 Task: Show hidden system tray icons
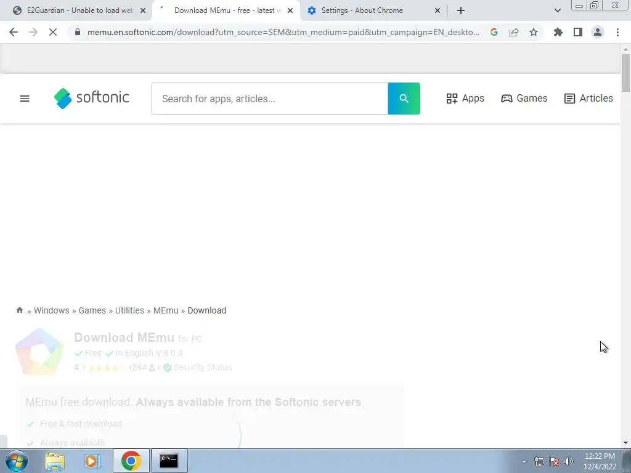524,461
